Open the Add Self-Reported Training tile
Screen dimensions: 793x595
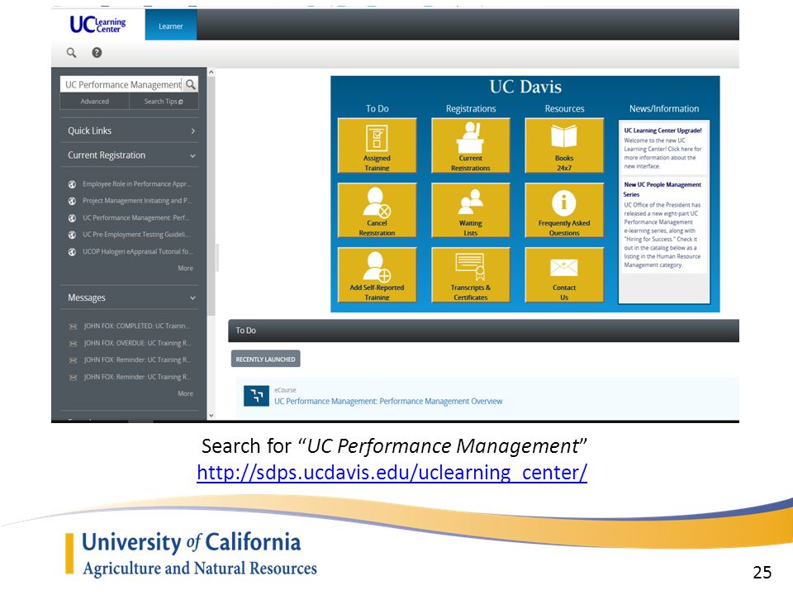pyautogui.click(x=377, y=274)
